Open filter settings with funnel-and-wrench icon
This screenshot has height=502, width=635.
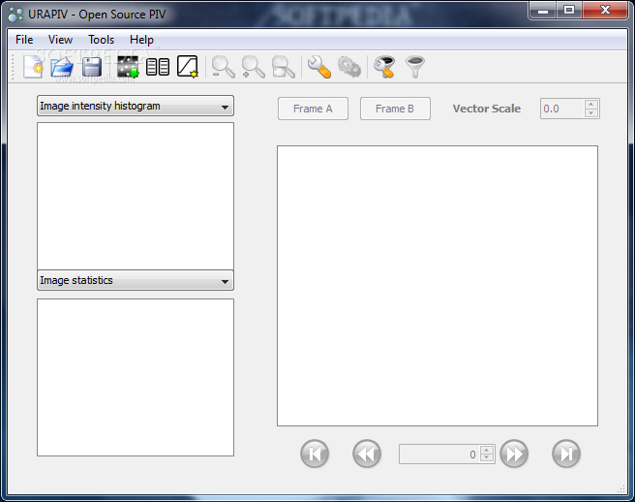click(384, 67)
